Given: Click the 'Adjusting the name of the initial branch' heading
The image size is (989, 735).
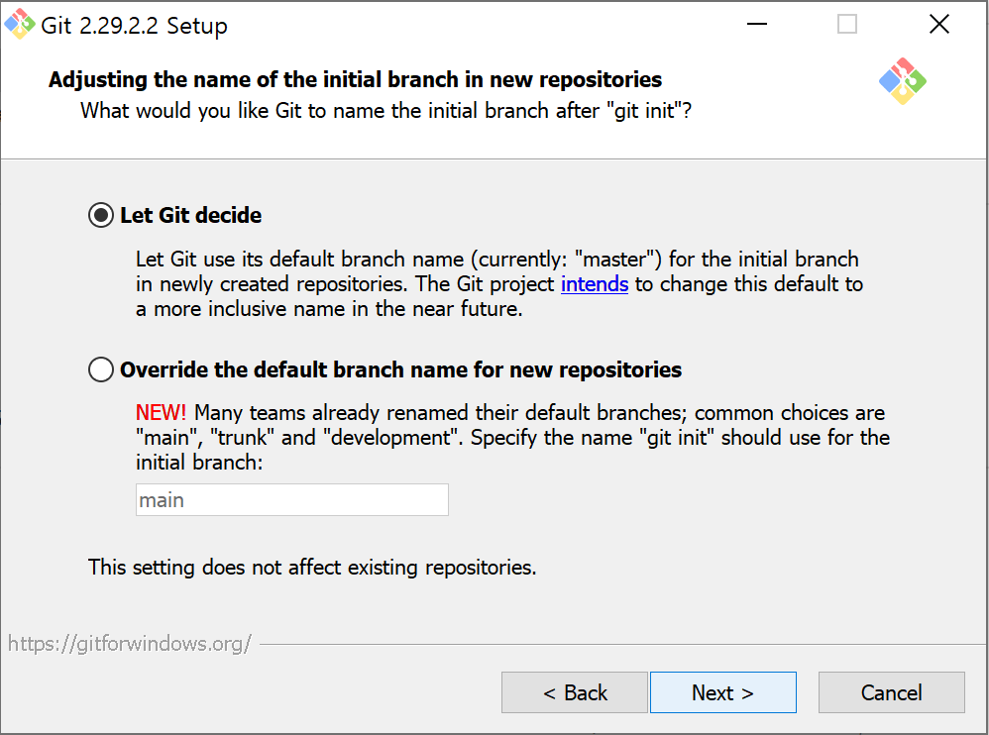Looking at the screenshot, I should coord(355,80).
